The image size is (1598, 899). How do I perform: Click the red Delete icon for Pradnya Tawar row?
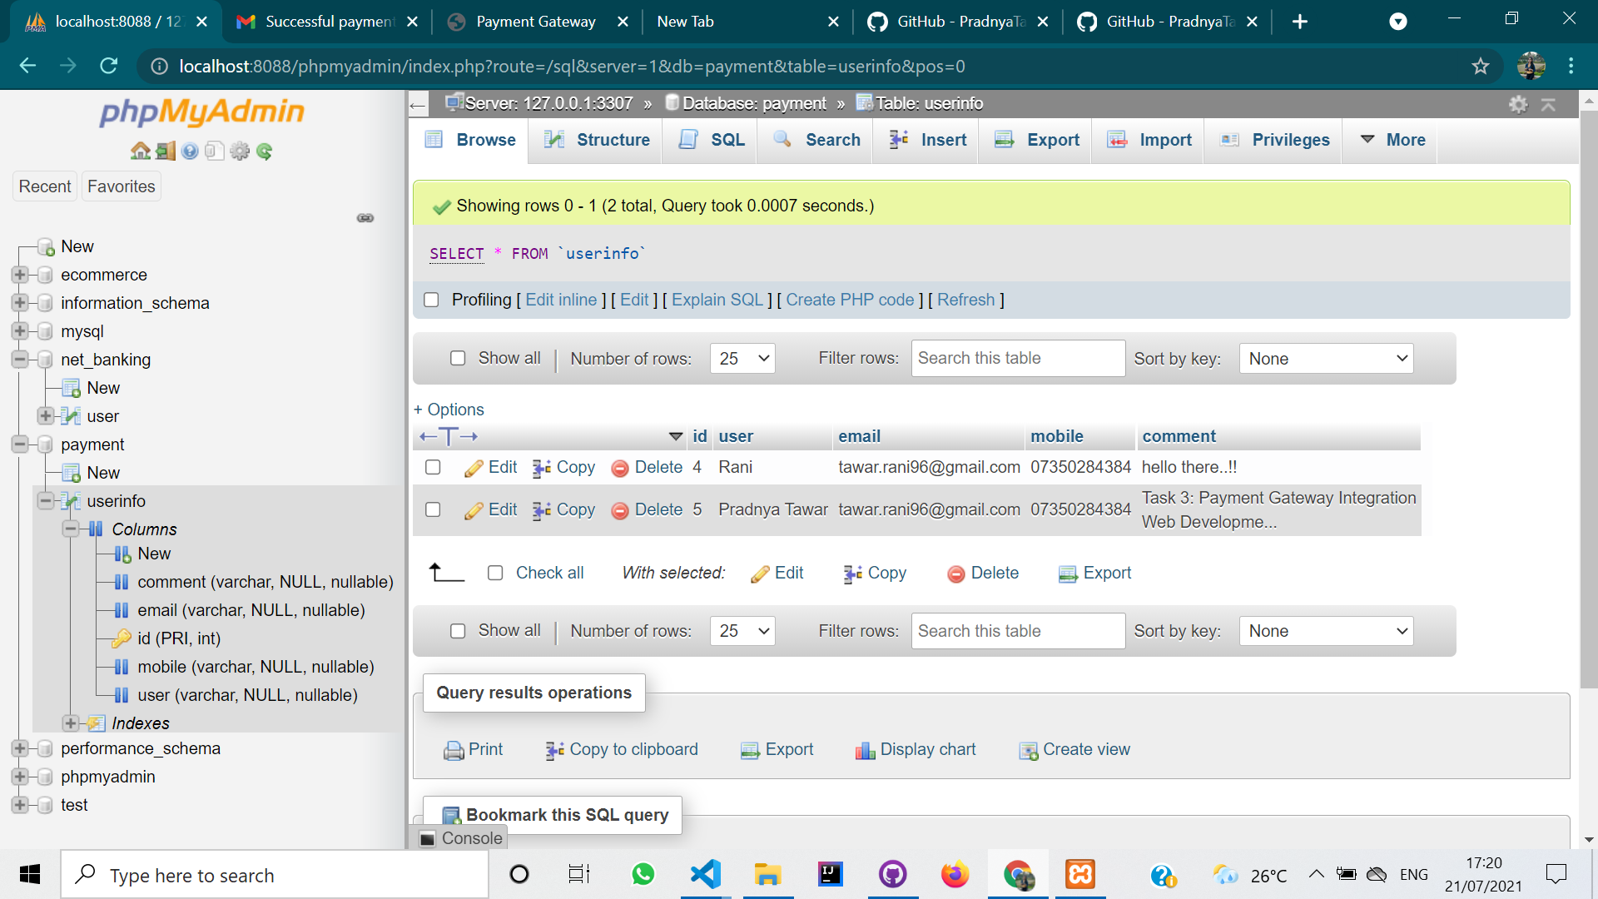tap(619, 510)
